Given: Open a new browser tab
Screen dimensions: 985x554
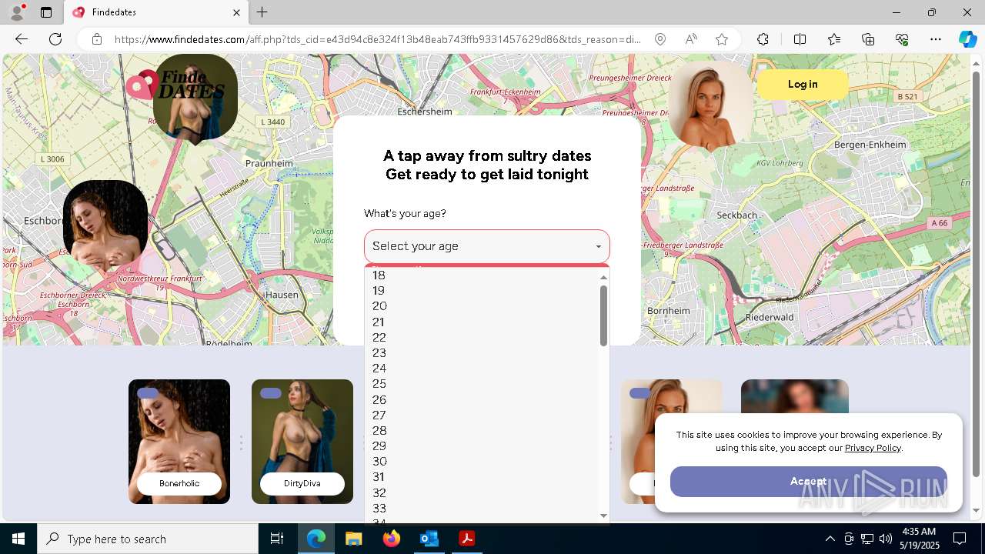Looking at the screenshot, I should (262, 12).
